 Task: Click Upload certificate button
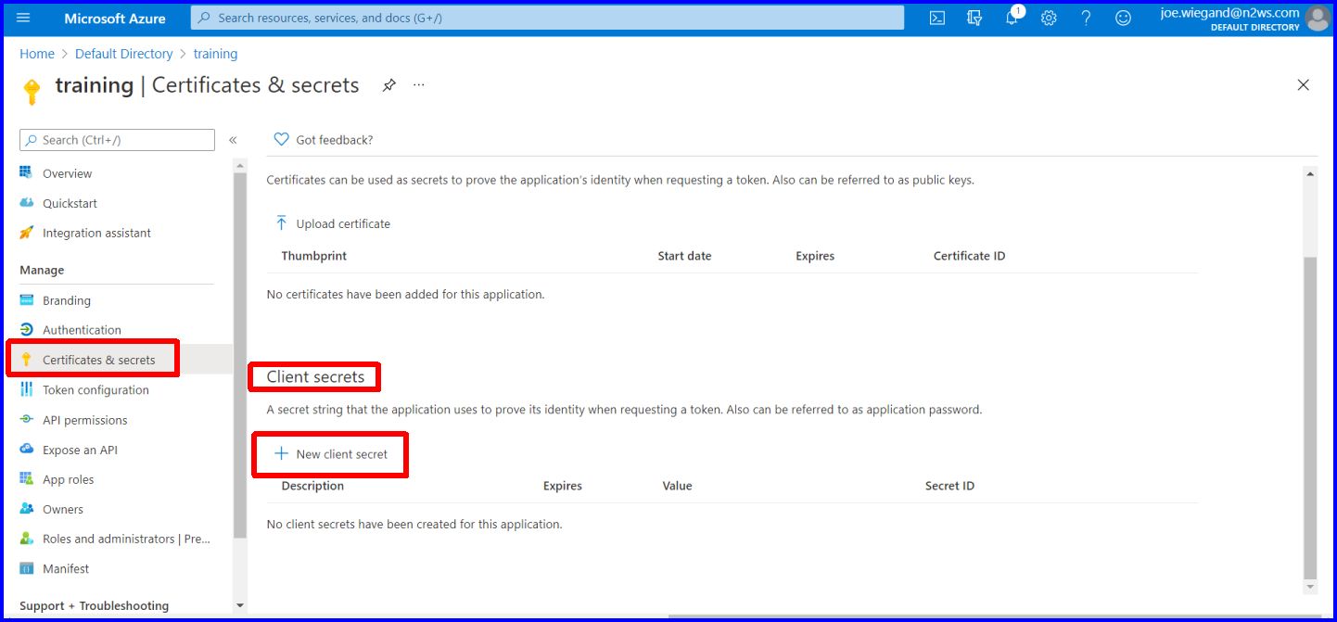click(x=333, y=223)
